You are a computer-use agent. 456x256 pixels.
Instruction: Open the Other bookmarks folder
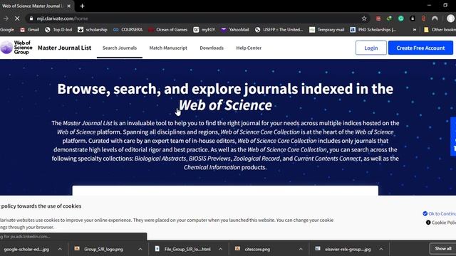pyautogui.click(x=440, y=30)
